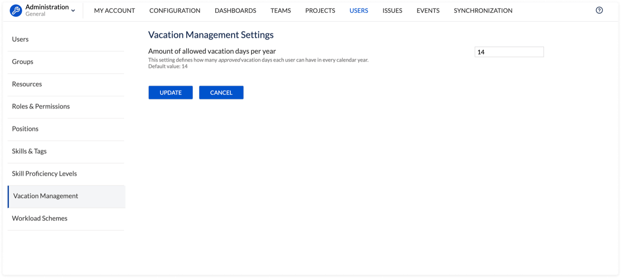Go to Roles & Permissions
The height and width of the screenshot is (278, 621).
pos(41,106)
